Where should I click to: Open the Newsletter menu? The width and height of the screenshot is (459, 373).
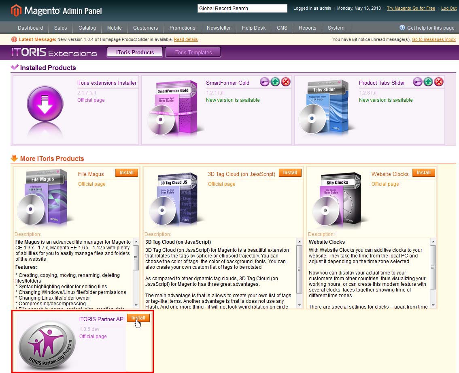point(219,28)
